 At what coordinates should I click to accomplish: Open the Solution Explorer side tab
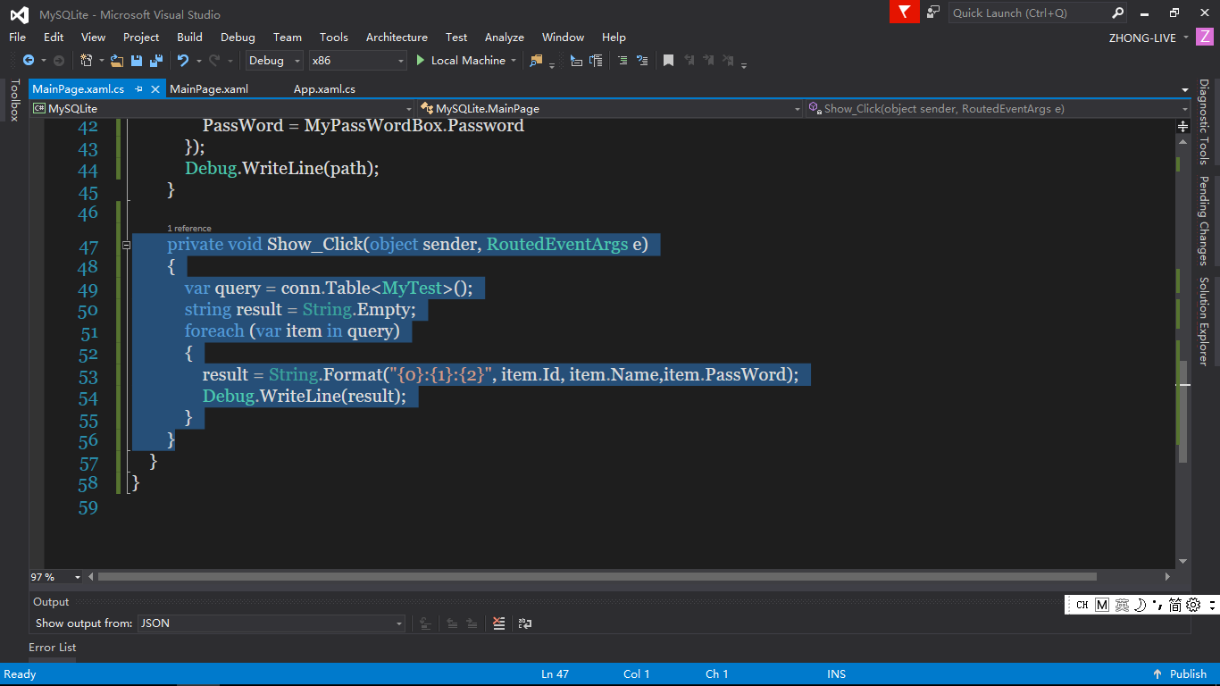1204,322
